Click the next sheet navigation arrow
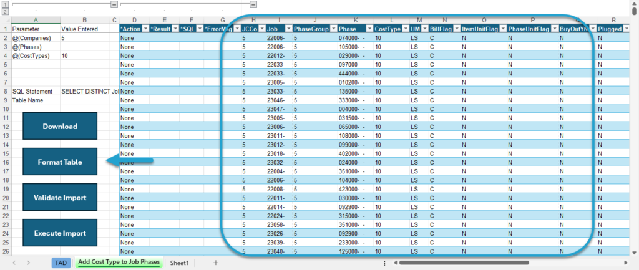 [x=29, y=263]
